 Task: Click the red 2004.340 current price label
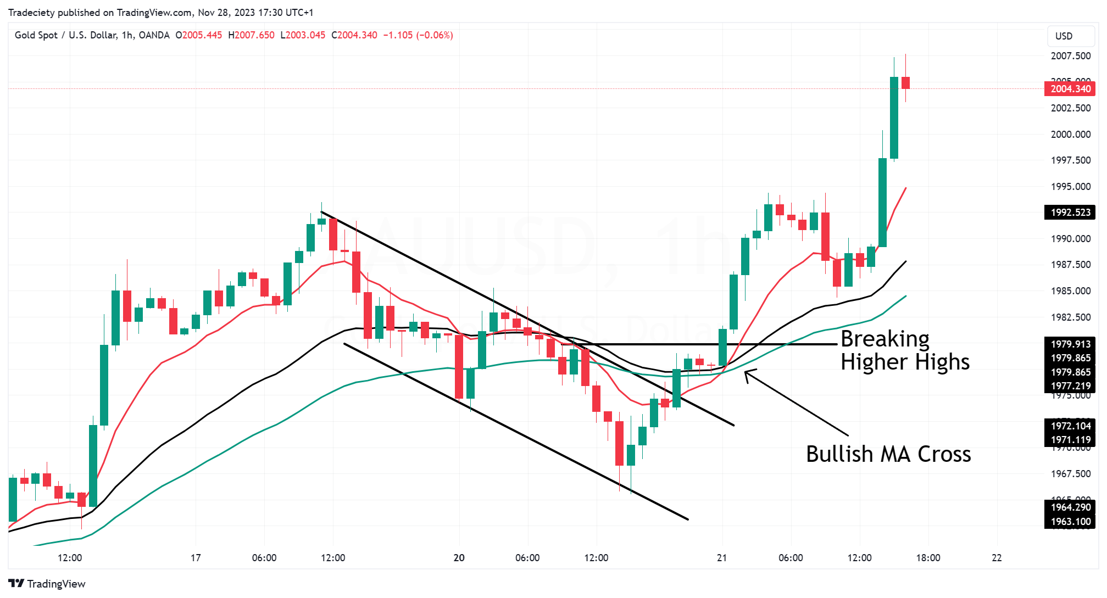(1070, 89)
